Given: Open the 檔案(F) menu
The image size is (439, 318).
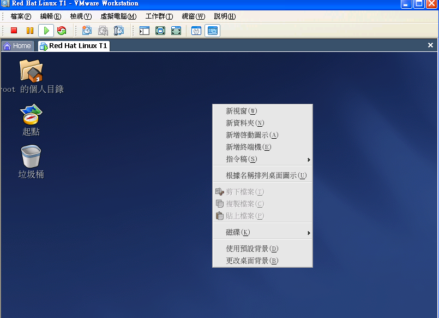Looking at the screenshot, I should click(21, 16).
